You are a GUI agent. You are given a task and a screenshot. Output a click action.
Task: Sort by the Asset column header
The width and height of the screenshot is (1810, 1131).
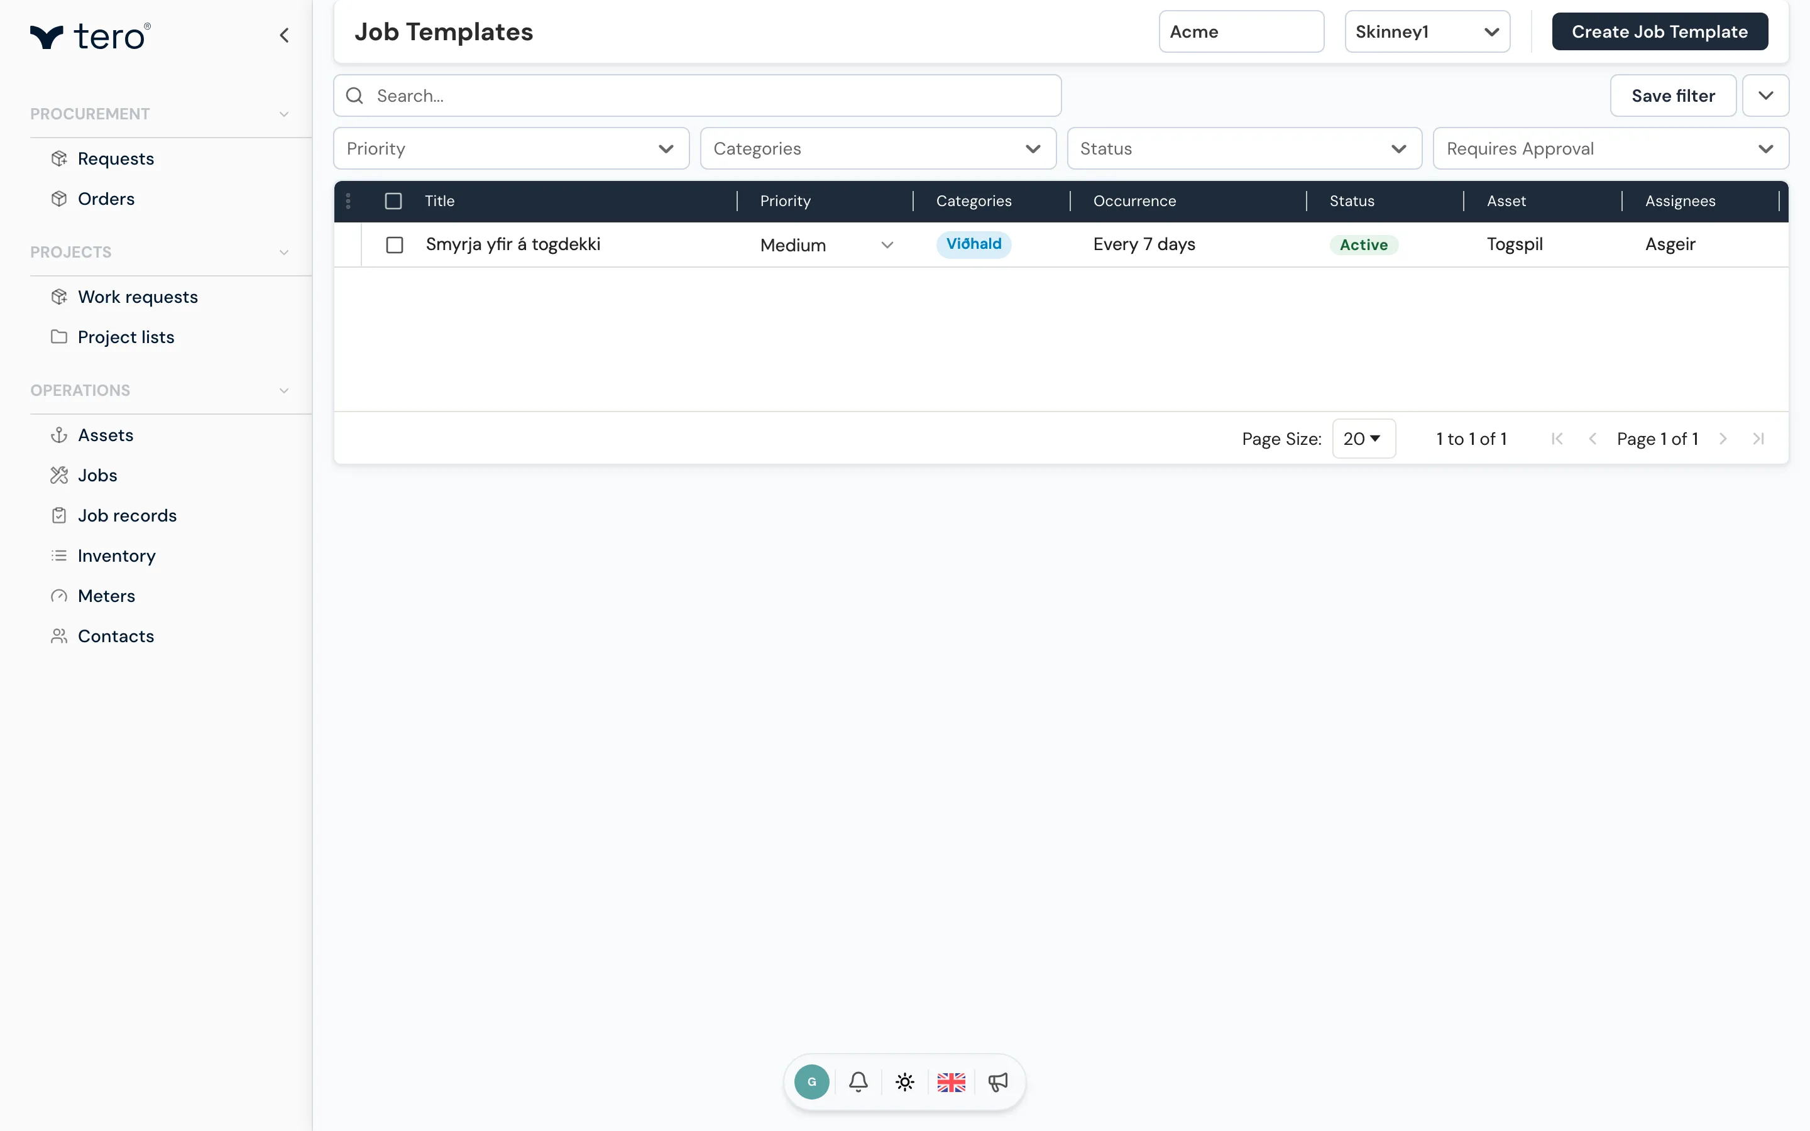(x=1506, y=201)
